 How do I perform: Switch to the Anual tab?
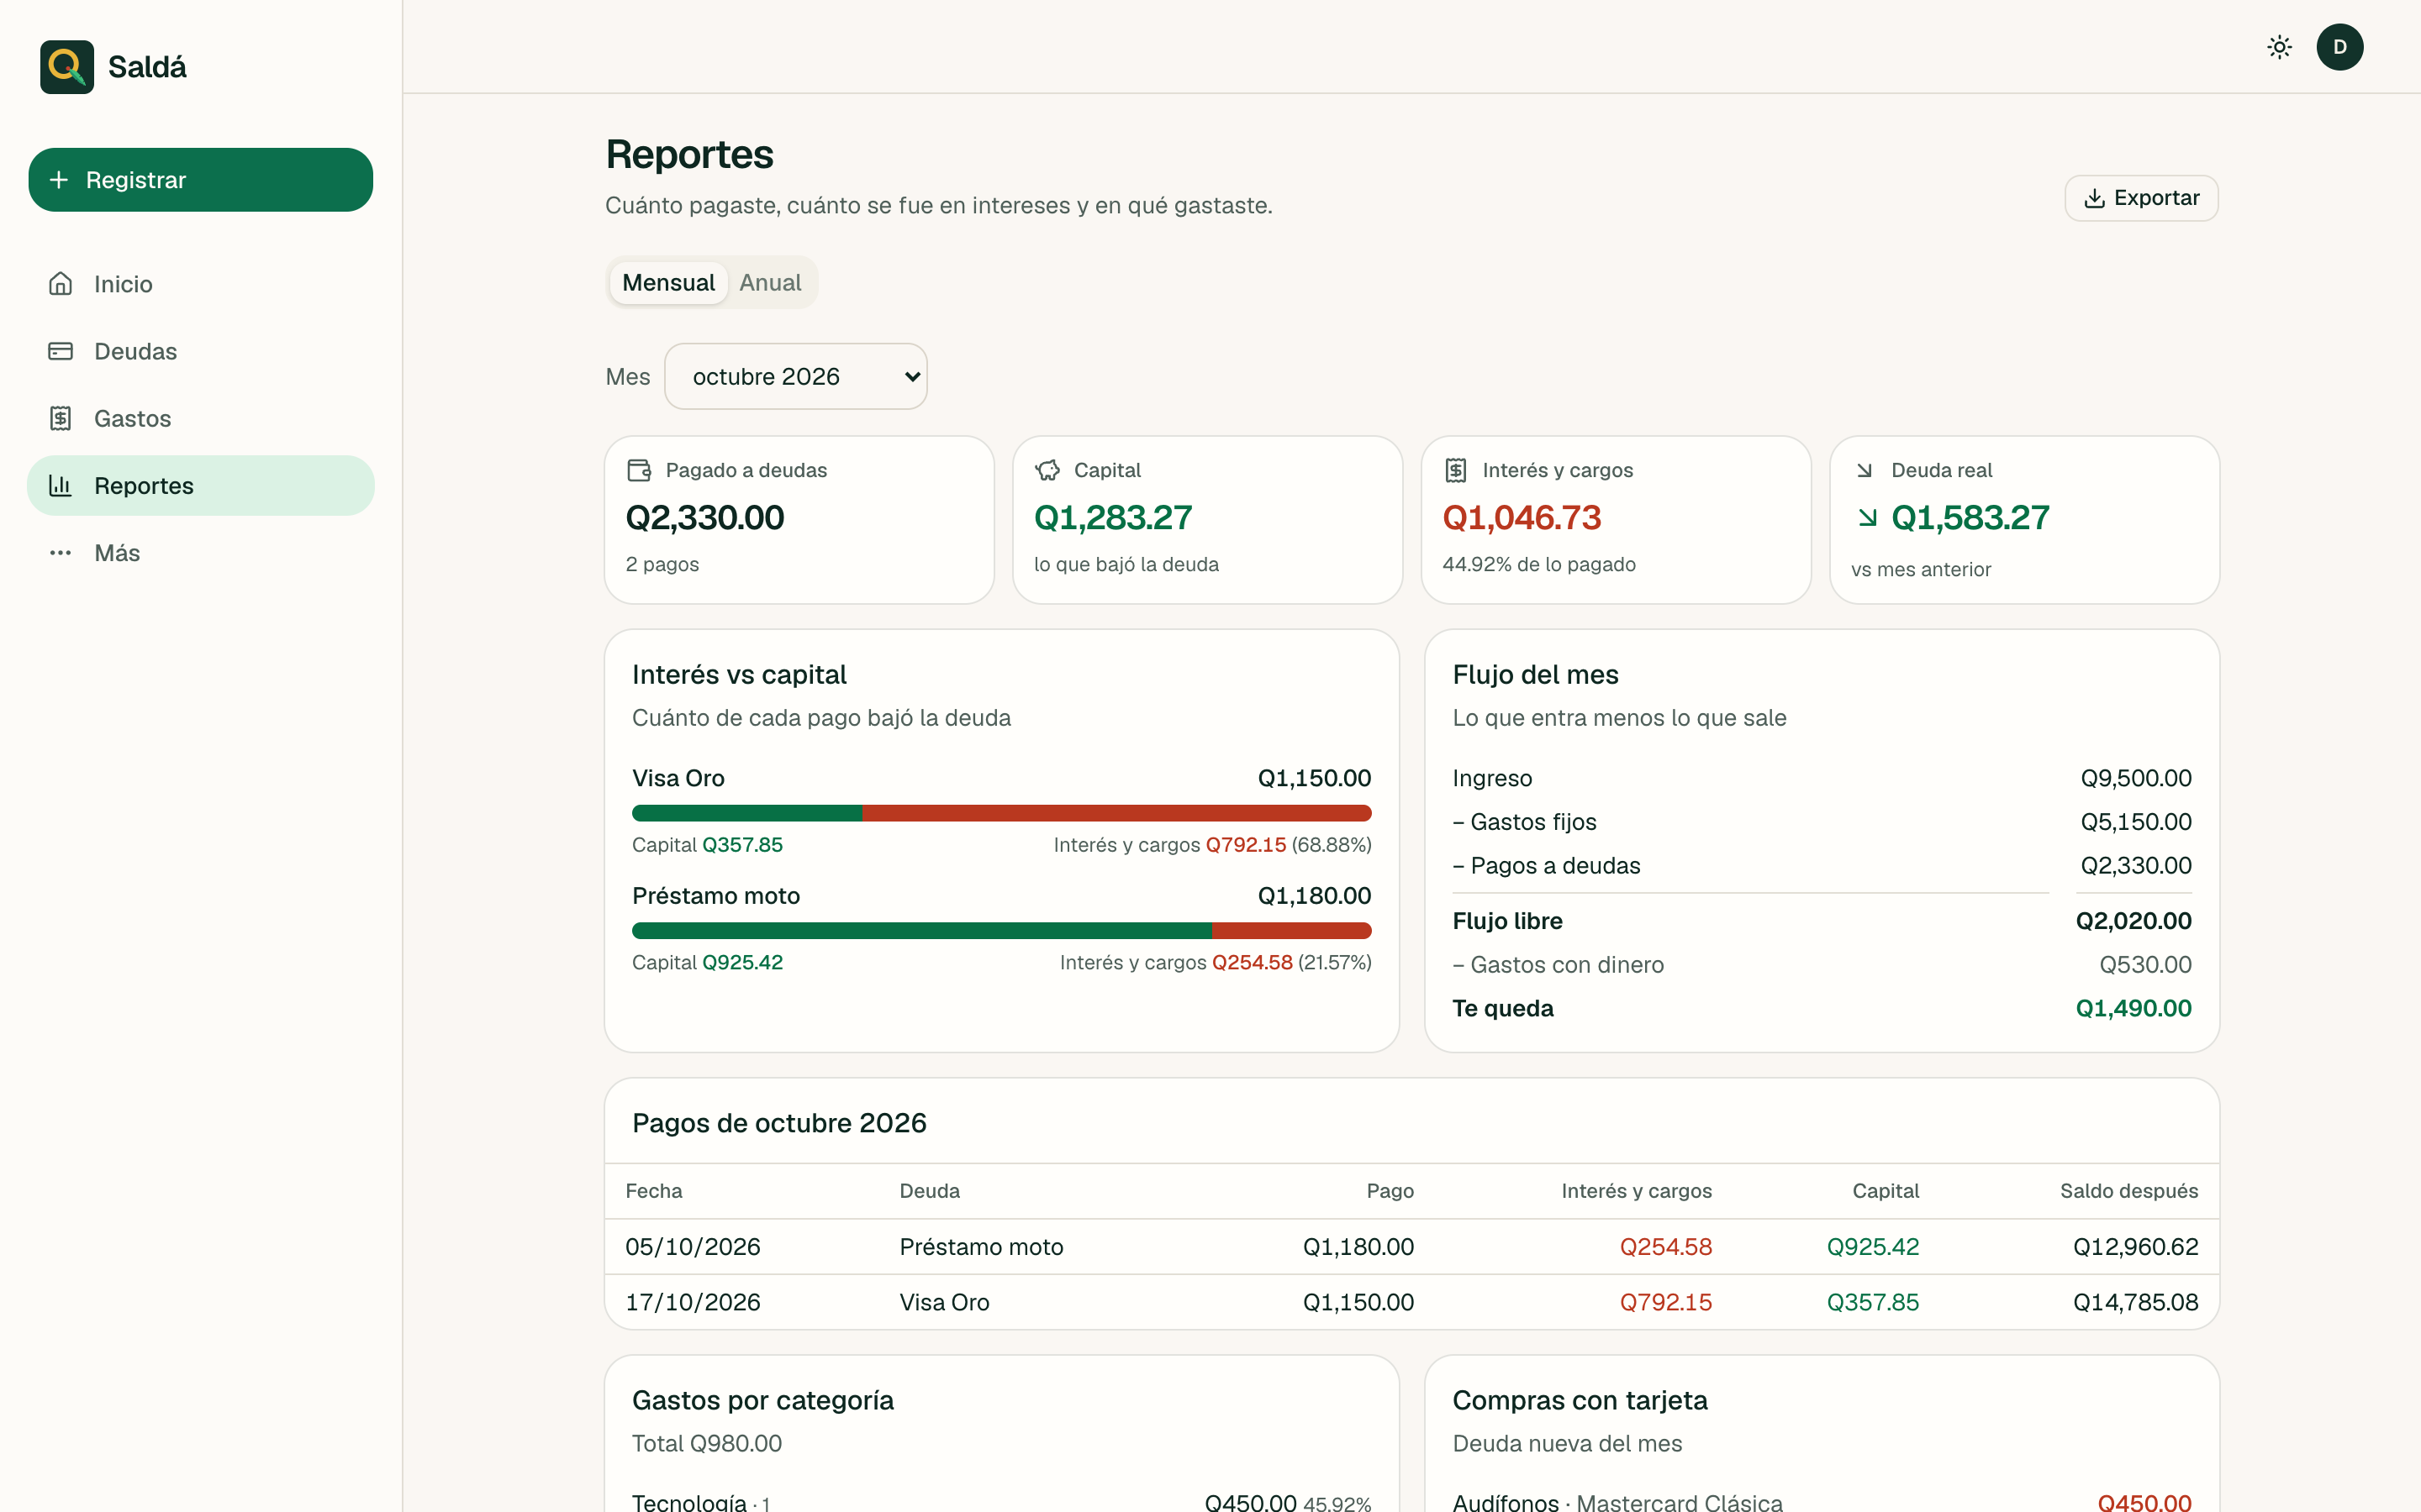point(770,283)
